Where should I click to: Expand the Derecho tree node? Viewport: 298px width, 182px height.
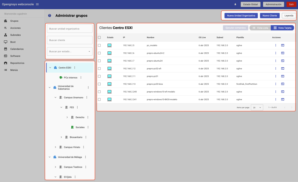tap(67, 117)
